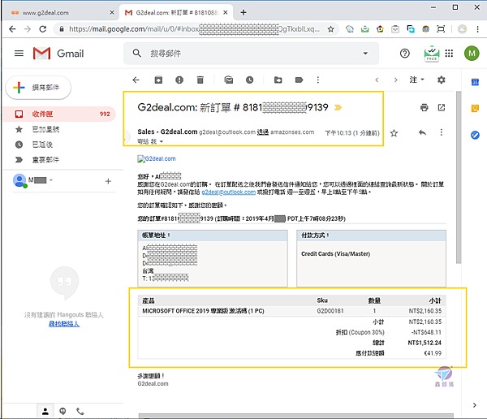This screenshot has height=419, width=487.
Task: Reply to the G2deal email
Action: point(422,132)
